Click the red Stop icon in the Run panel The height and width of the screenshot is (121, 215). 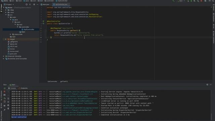[4, 92]
